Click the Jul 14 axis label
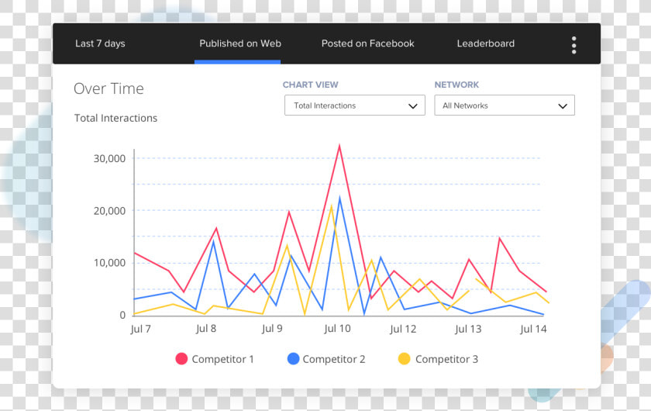 click(533, 329)
